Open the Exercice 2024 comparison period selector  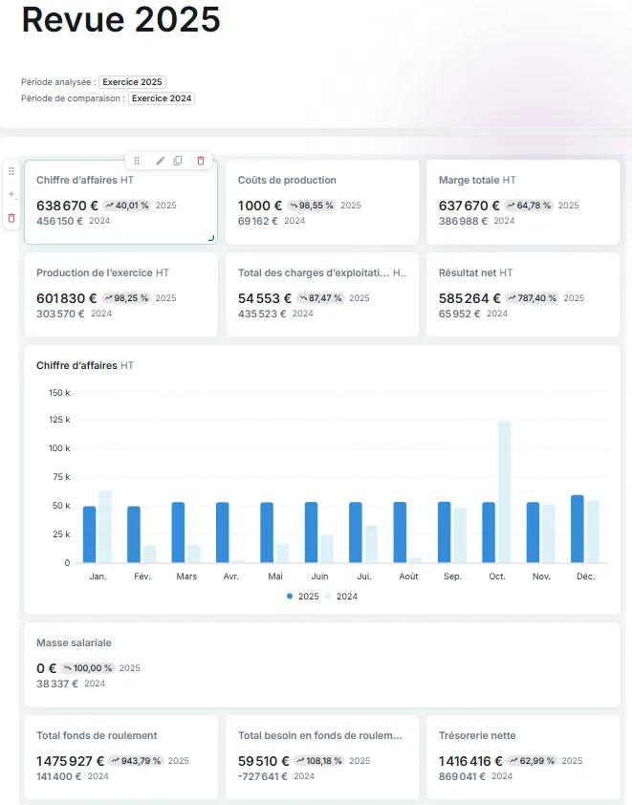tap(162, 98)
